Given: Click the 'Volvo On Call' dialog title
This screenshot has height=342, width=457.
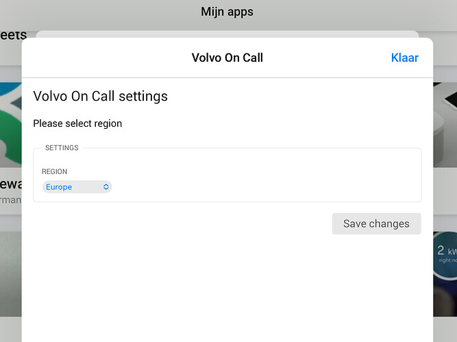Looking at the screenshot, I should click(x=227, y=58).
